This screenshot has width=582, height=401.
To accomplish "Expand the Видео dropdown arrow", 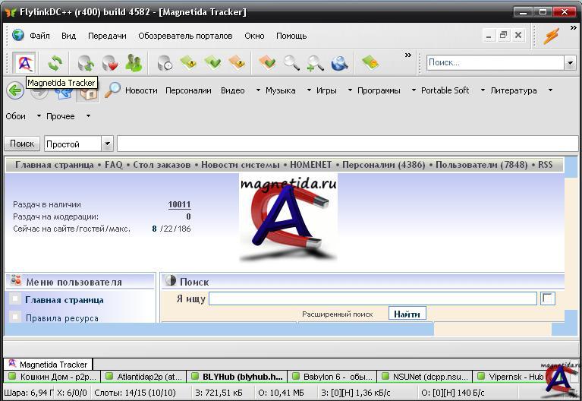I will (254, 90).
